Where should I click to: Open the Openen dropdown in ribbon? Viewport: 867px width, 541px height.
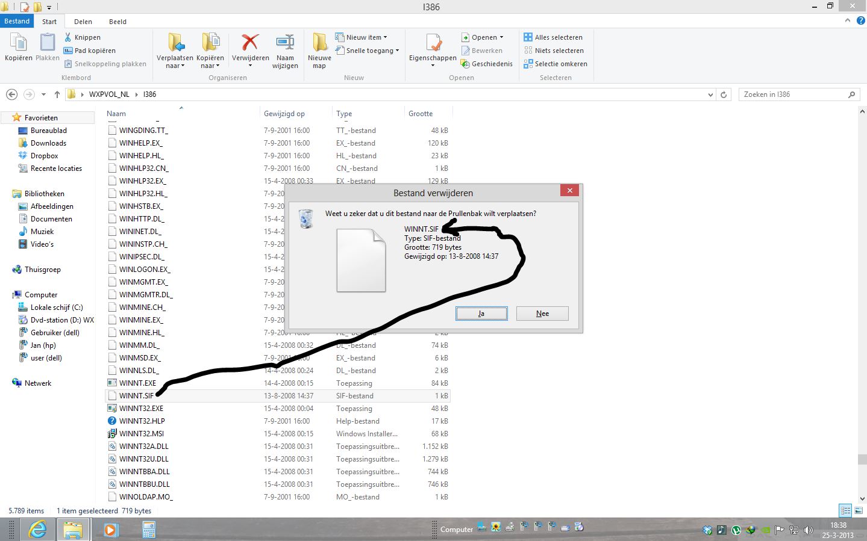click(482, 37)
